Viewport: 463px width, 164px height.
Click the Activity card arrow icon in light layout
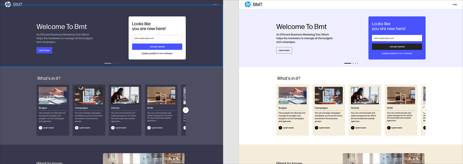point(353,128)
